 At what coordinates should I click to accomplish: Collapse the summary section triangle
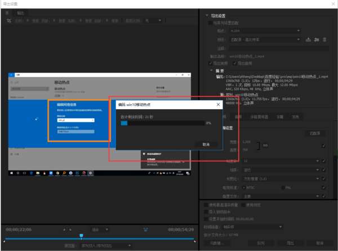pos(211,70)
